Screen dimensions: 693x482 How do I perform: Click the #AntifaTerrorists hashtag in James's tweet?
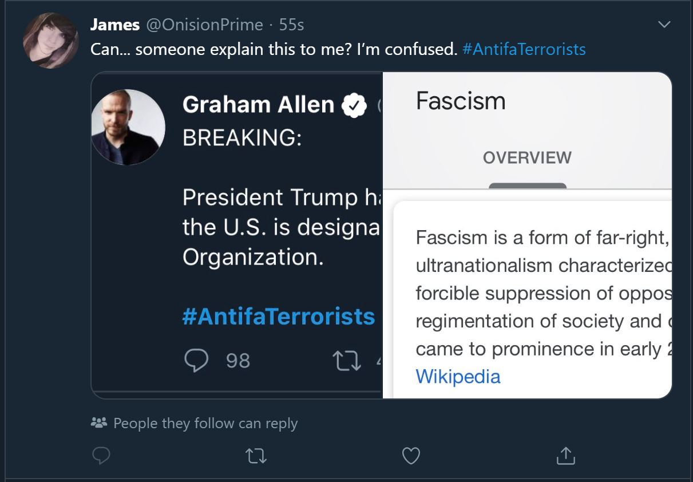524,49
